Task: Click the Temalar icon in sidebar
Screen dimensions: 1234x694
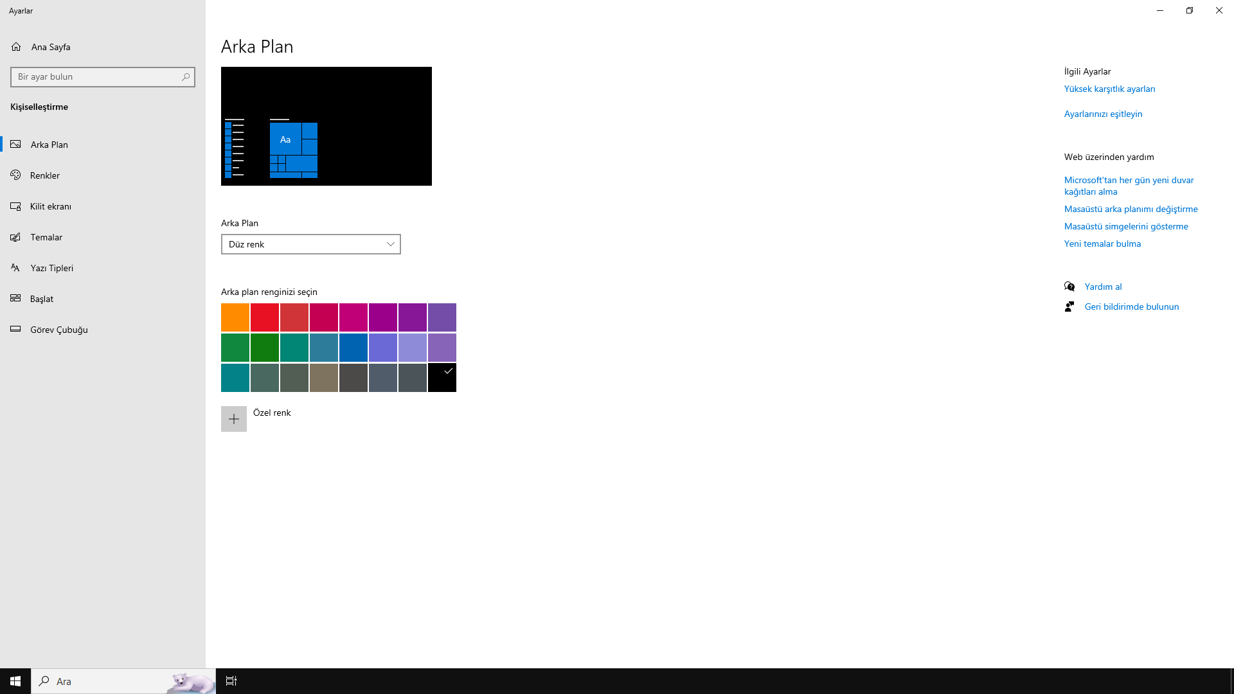Action: 16,237
